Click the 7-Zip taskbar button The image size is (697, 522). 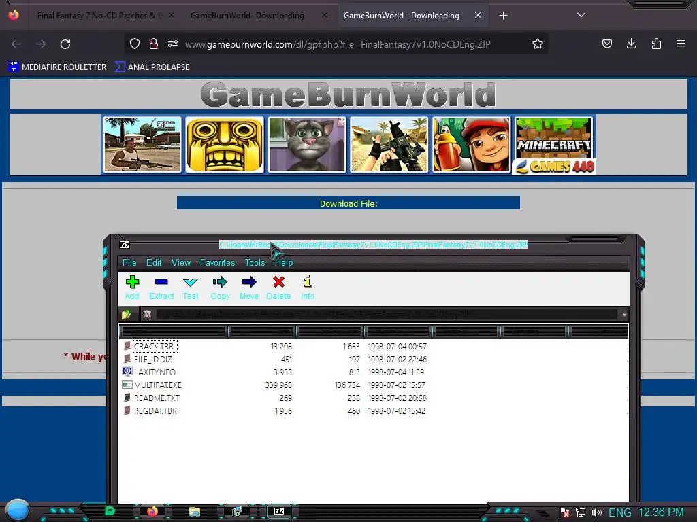pyautogui.click(x=279, y=511)
